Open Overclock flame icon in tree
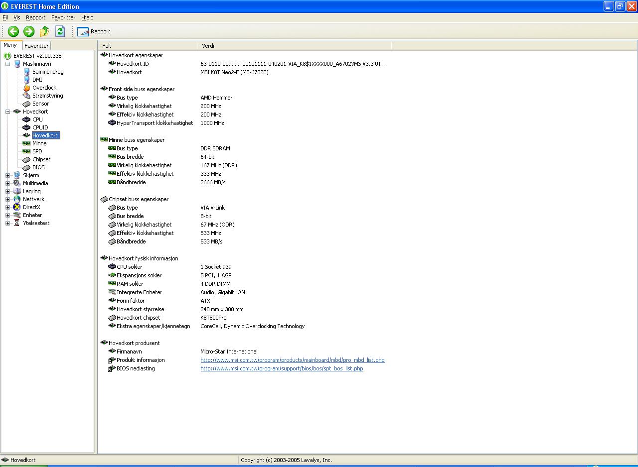The image size is (638, 467). click(x=26, y=88)
